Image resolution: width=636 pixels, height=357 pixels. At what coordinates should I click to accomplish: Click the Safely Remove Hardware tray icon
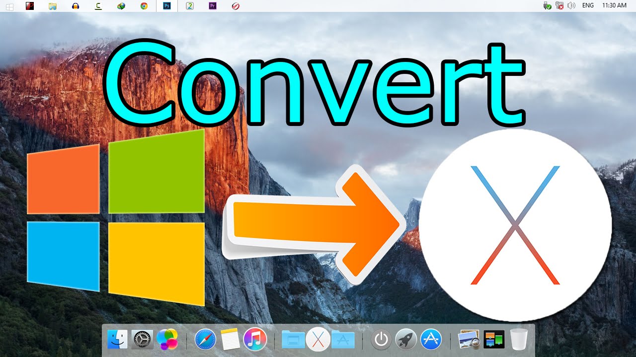(548, 6)
